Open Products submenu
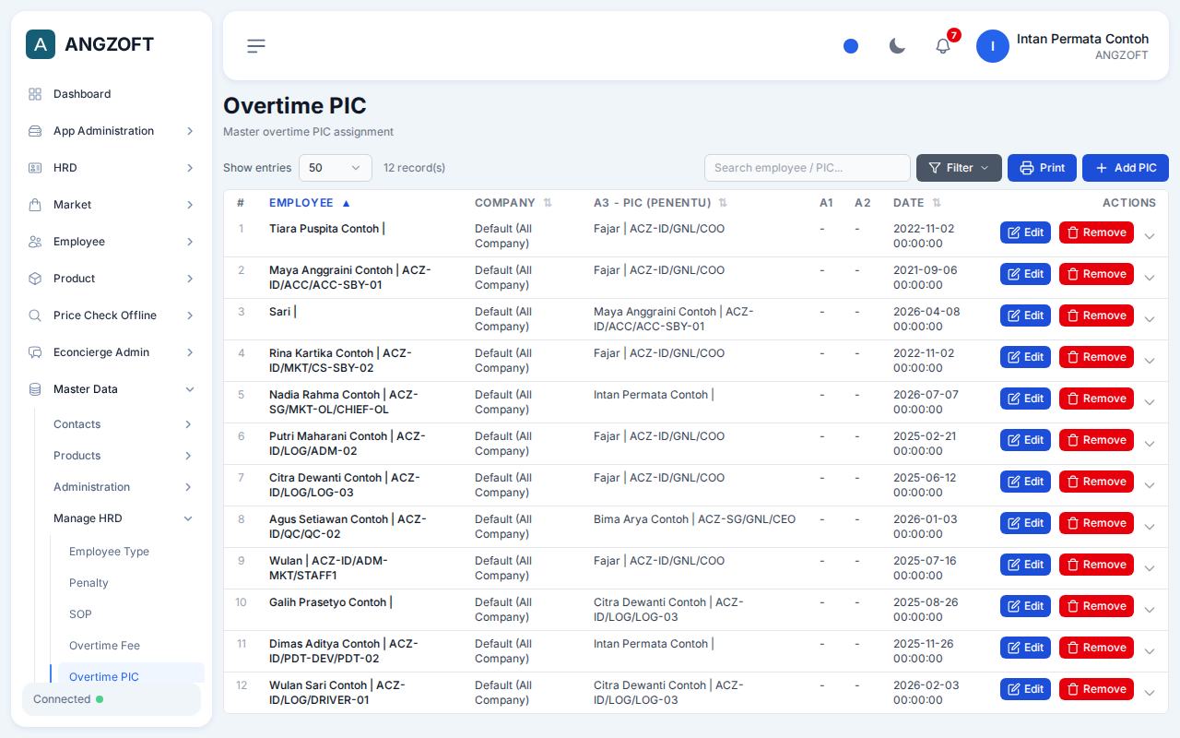This screenshot has height=738, width=1180. [124, 456]
